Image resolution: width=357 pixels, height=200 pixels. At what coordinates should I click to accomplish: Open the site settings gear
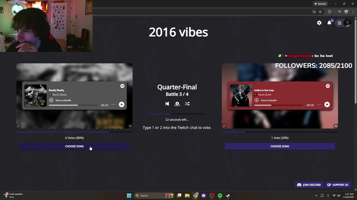click(x=319, y=23)
